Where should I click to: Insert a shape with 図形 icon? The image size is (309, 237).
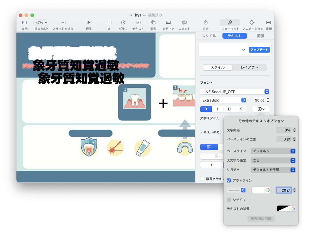click(153, 23)
